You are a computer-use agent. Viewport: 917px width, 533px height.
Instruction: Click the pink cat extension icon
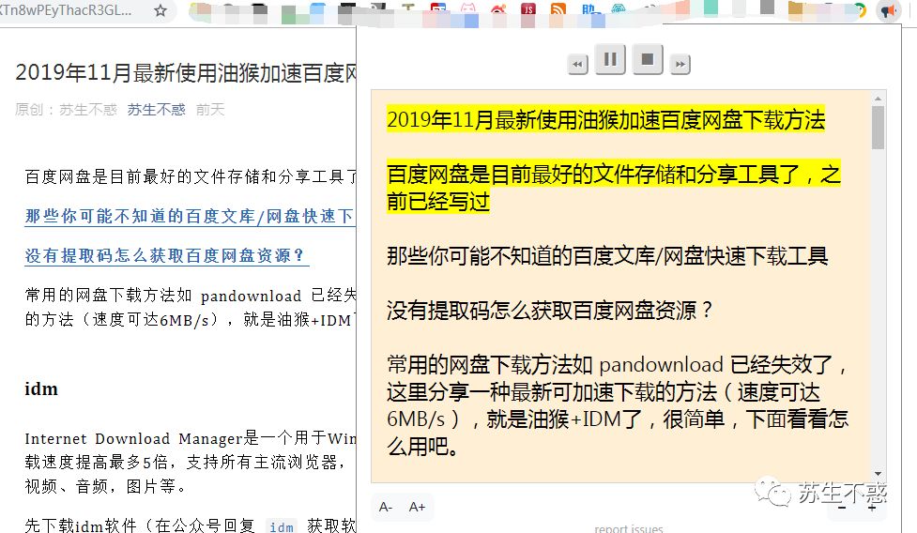[x=467, y=9]
